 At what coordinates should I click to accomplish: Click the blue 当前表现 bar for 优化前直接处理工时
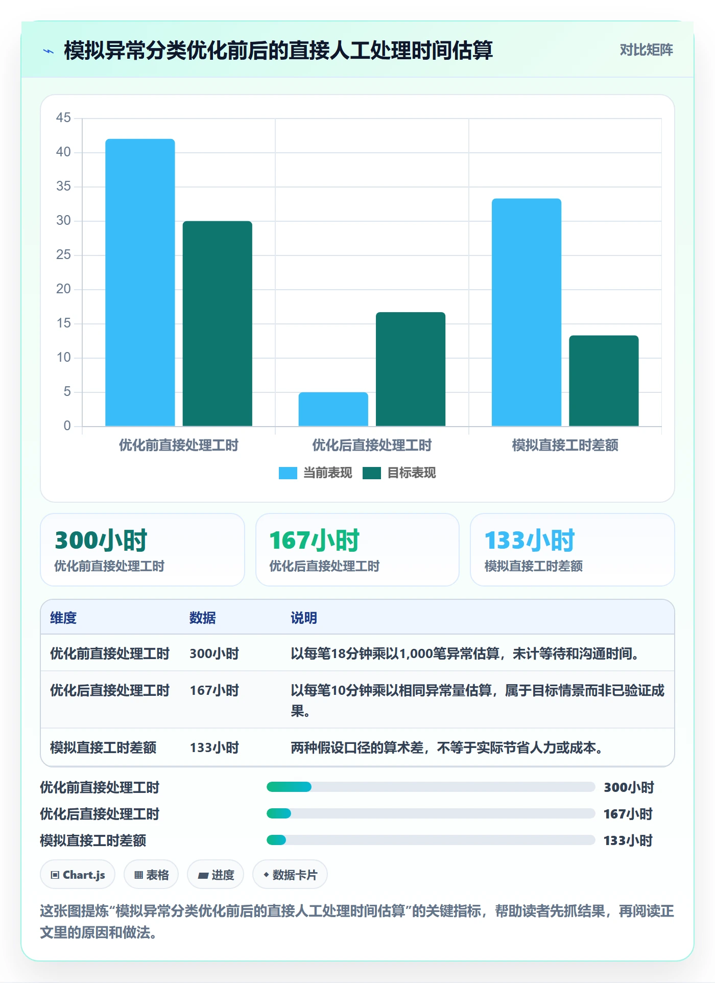[140, 283]
